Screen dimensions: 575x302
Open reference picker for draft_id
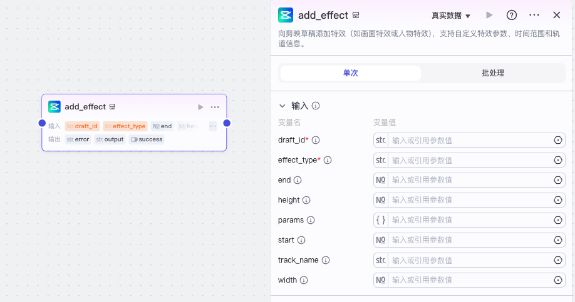point(557,140)
